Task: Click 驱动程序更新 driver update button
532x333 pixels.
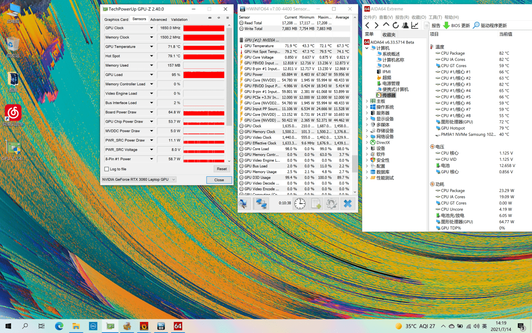Action: click(489, 25)
